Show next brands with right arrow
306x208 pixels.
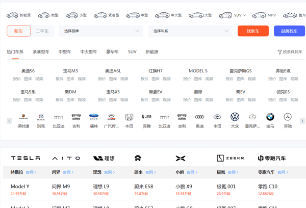pyautogui.click(x=302, y=121)
